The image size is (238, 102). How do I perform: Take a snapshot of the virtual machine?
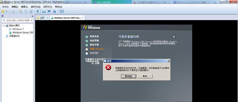(x=21, y=11)
